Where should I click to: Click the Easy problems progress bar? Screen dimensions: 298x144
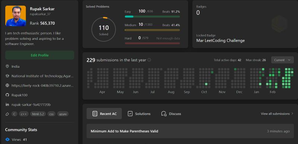152,16
